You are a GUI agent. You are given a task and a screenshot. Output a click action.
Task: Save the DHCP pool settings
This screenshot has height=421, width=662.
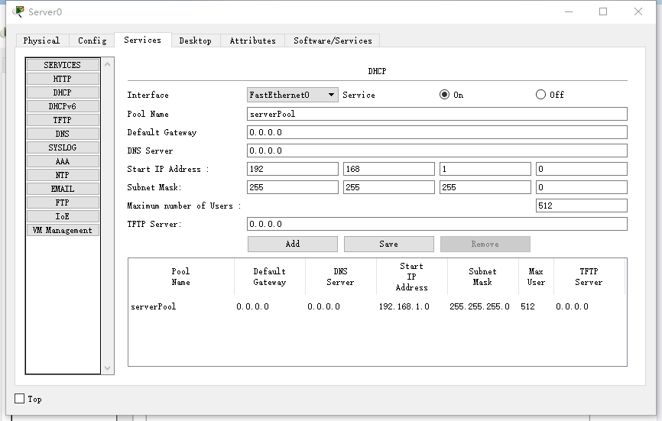388,244
